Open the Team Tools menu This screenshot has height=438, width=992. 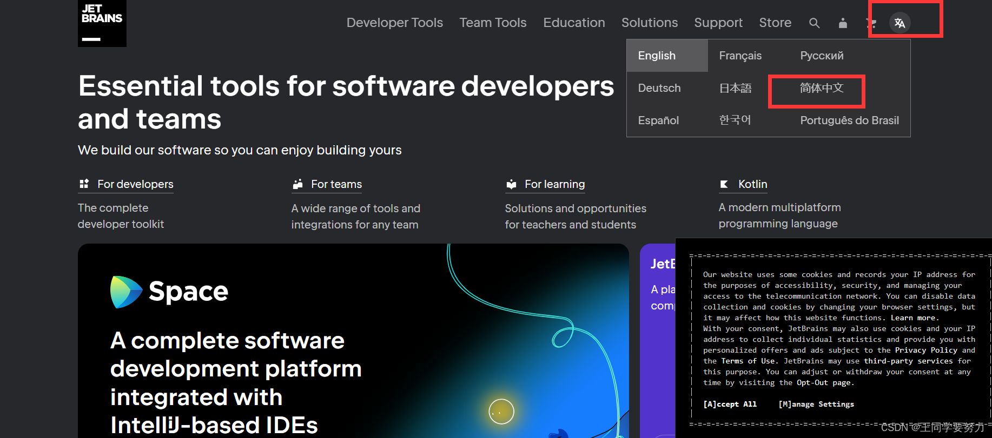click(493, 23)
